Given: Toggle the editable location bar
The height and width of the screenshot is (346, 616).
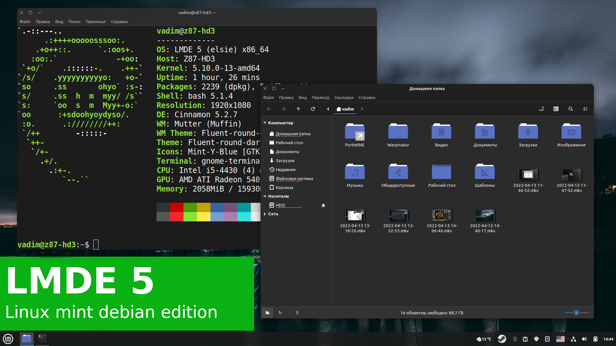Looking at the screenshot, I should tap(541, 109).
